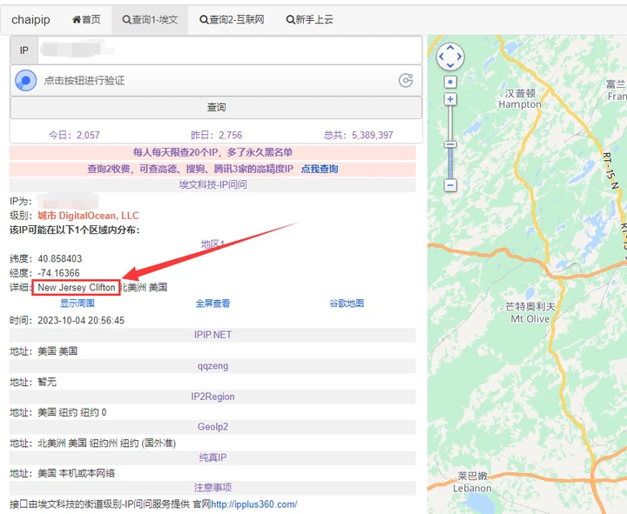The height and width of the screenshot is (514, 627).
Task: Click the qqzeng section header
Action: (x=212, y=366)
